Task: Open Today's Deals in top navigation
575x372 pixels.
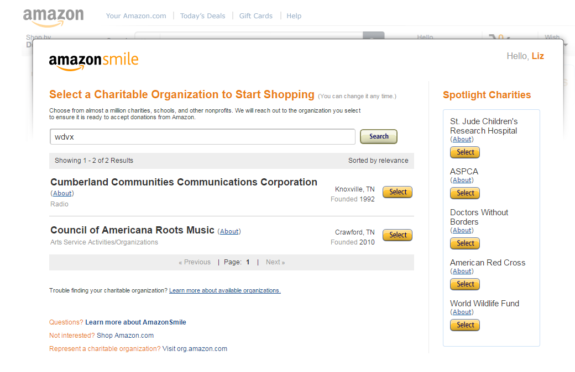Action: click(x=202, y=16)
